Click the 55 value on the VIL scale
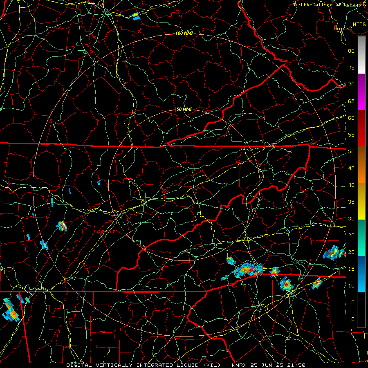This screenshot has height=368, width=368. click(351, 135)
